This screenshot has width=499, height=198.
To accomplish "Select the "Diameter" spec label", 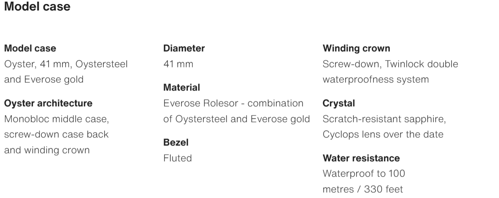I will point(184,48).
